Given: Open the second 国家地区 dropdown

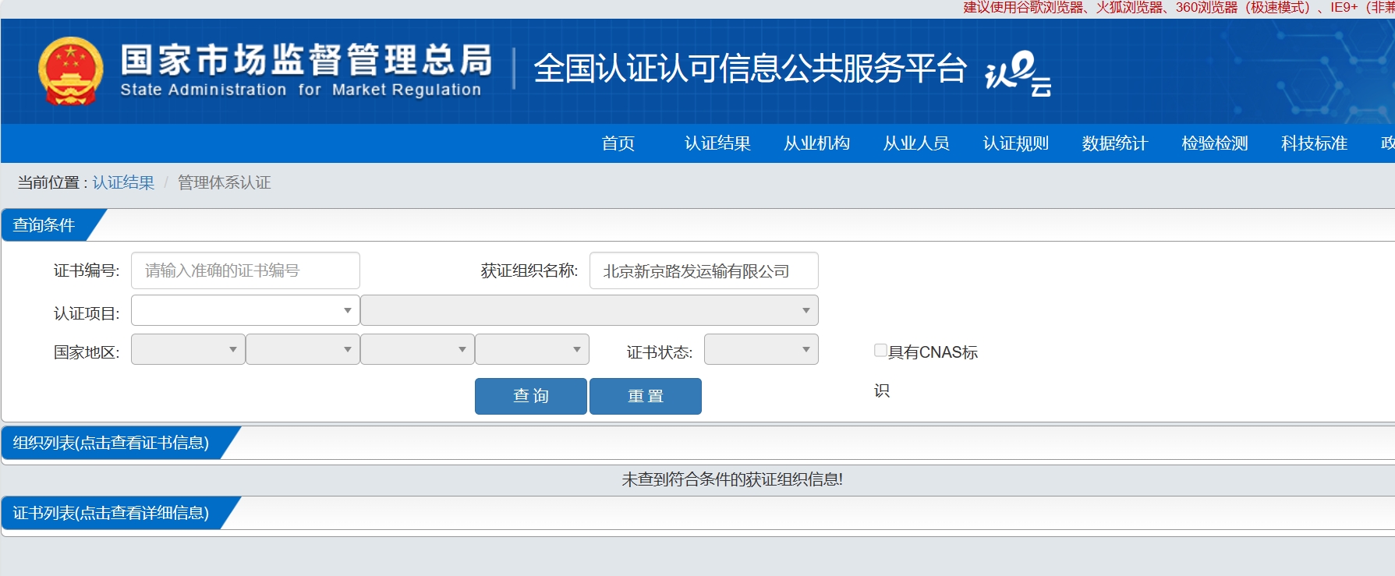Looking at the screenshot, I should pyautogui.click(x=303, y=349).
